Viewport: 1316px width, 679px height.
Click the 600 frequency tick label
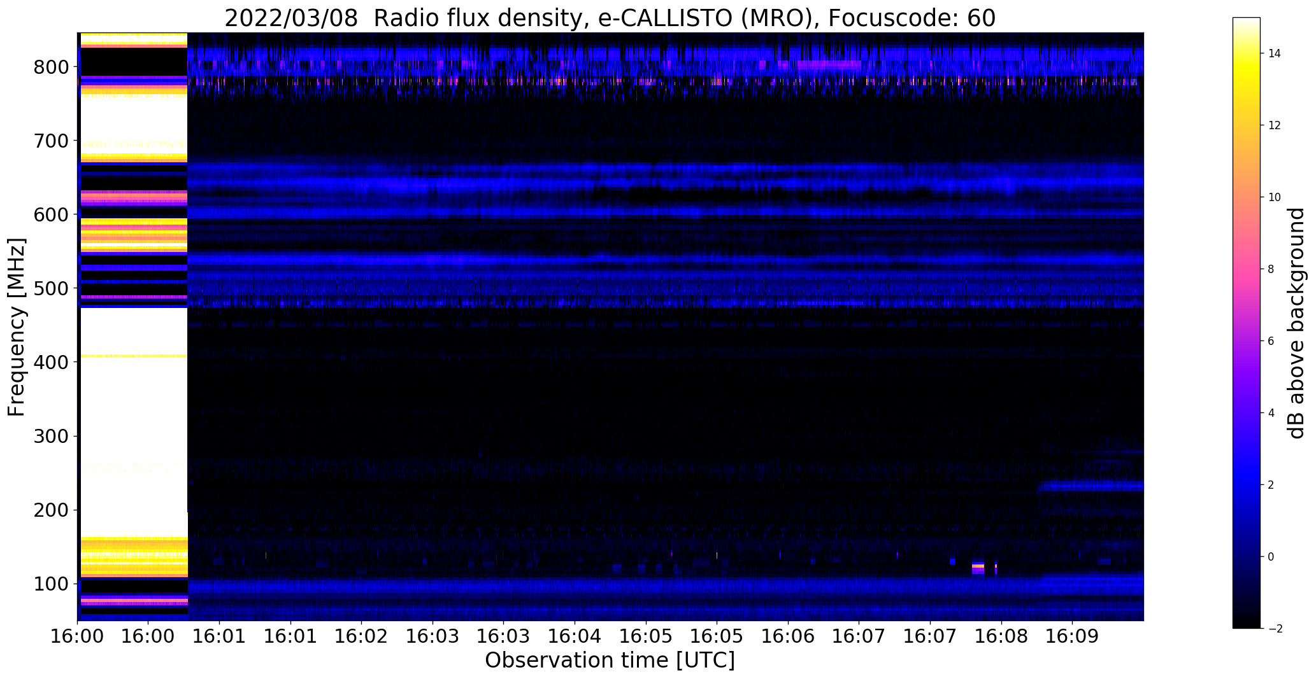coord(52,214)
